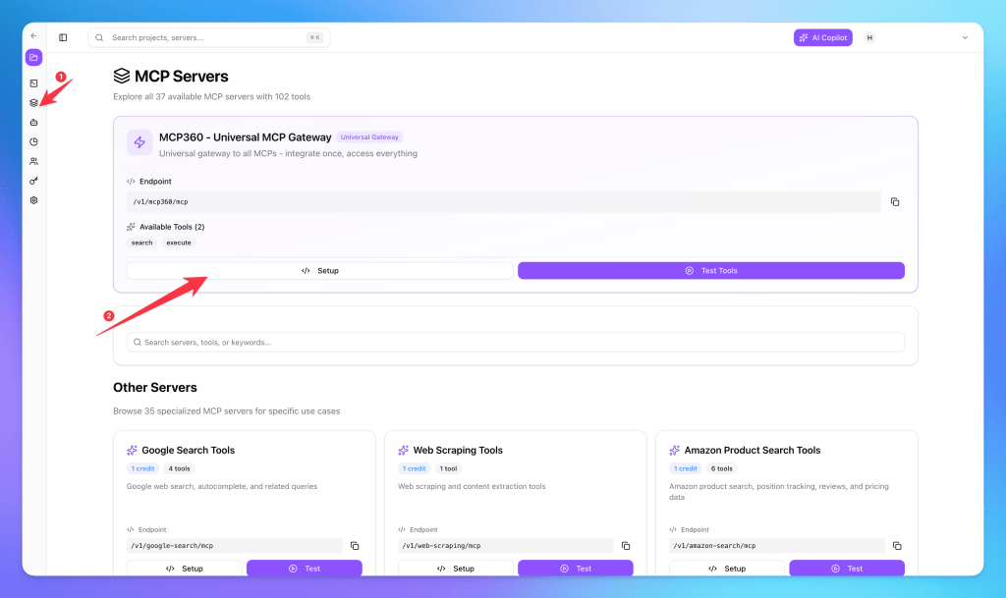Expand the top-right account chevron dropdown

click(x=965, y=37)
